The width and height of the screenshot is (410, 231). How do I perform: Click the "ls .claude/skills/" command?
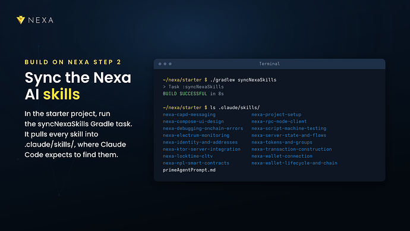(235, 108)
